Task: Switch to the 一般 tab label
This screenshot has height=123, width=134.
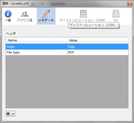Action: pos(8,20)
